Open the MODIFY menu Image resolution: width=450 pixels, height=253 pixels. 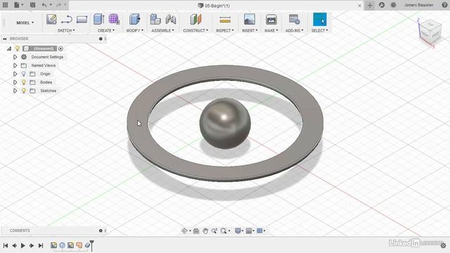[134, 30]
